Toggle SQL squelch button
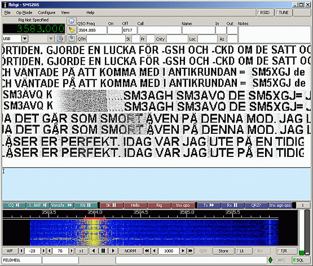 [301, 260]
